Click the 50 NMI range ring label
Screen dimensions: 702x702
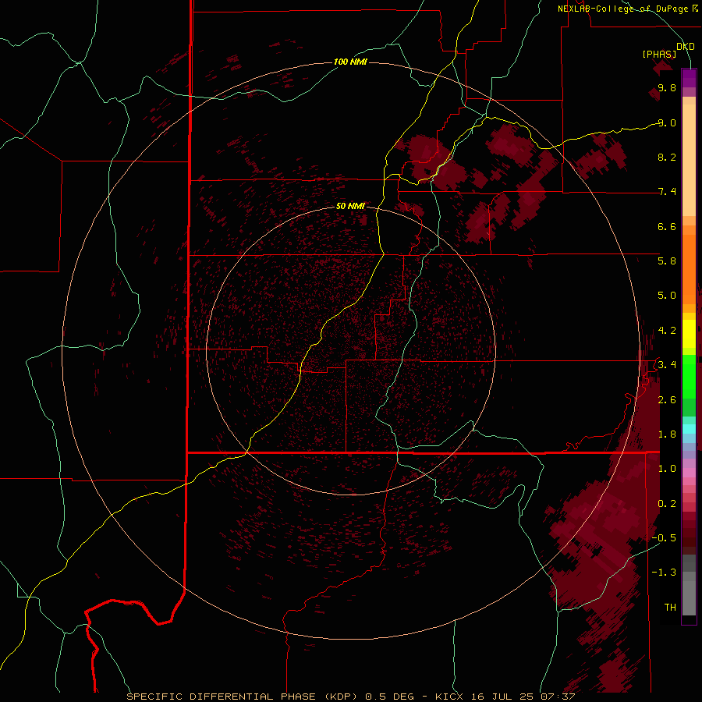tap(350, 206)
